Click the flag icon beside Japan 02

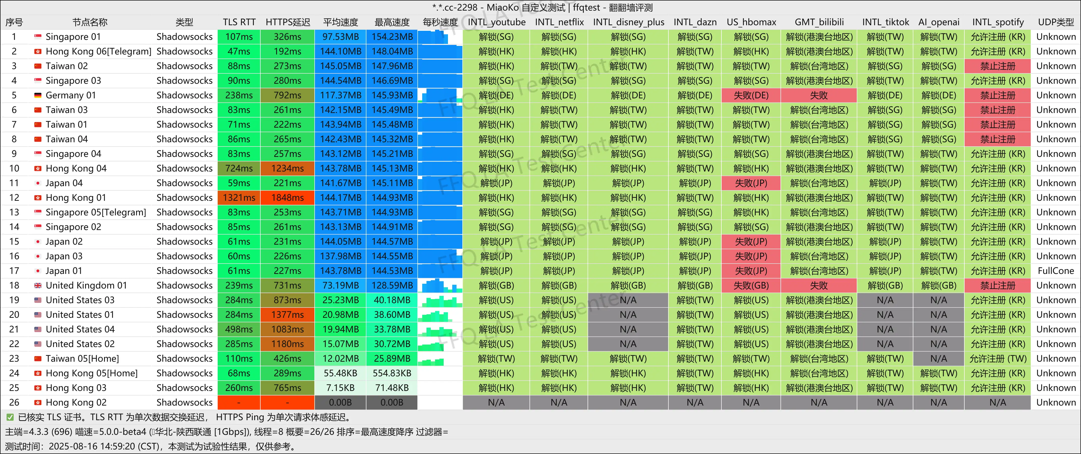[38, 242]
